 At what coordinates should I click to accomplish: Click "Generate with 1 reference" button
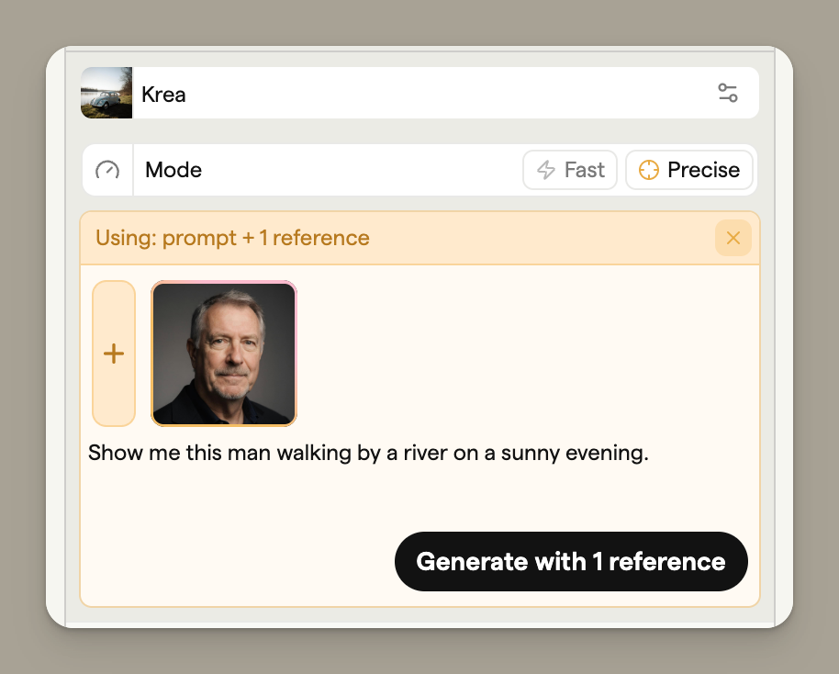pos(571,561)
